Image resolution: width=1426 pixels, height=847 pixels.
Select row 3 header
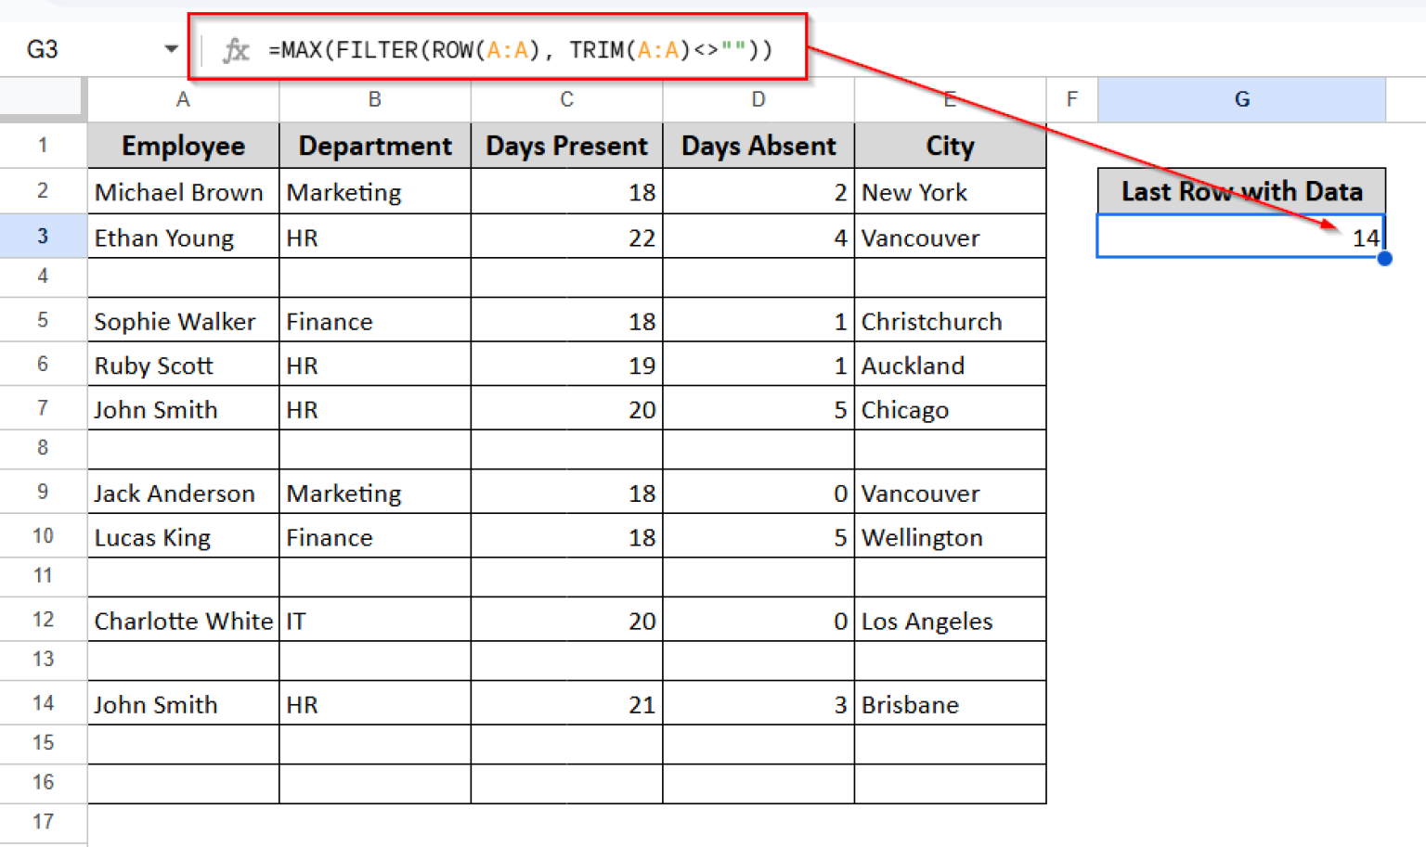(42, 236)
